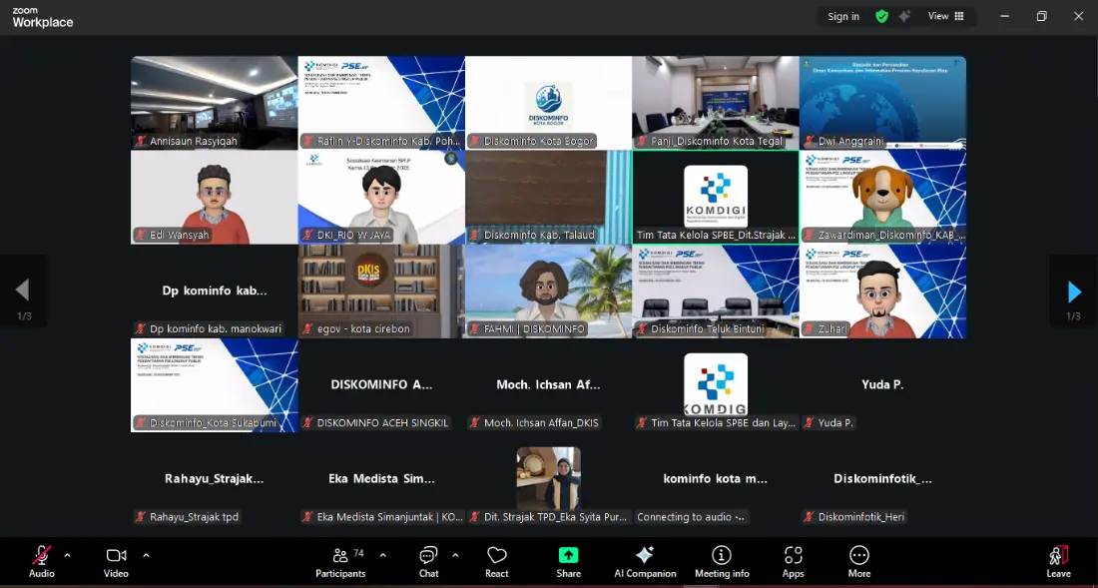This screenshot has width=1098, height=588.
Task: Select the Diskominfo Kota Bogor video tile
Action: [x=548, y=103]
